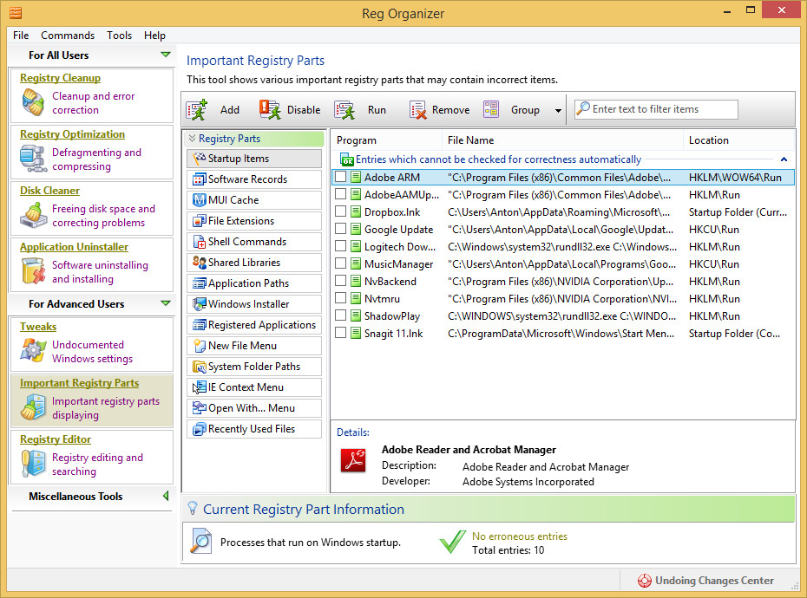Check the Dropbox.lnk entry checkbox

(x=341, y=212)
